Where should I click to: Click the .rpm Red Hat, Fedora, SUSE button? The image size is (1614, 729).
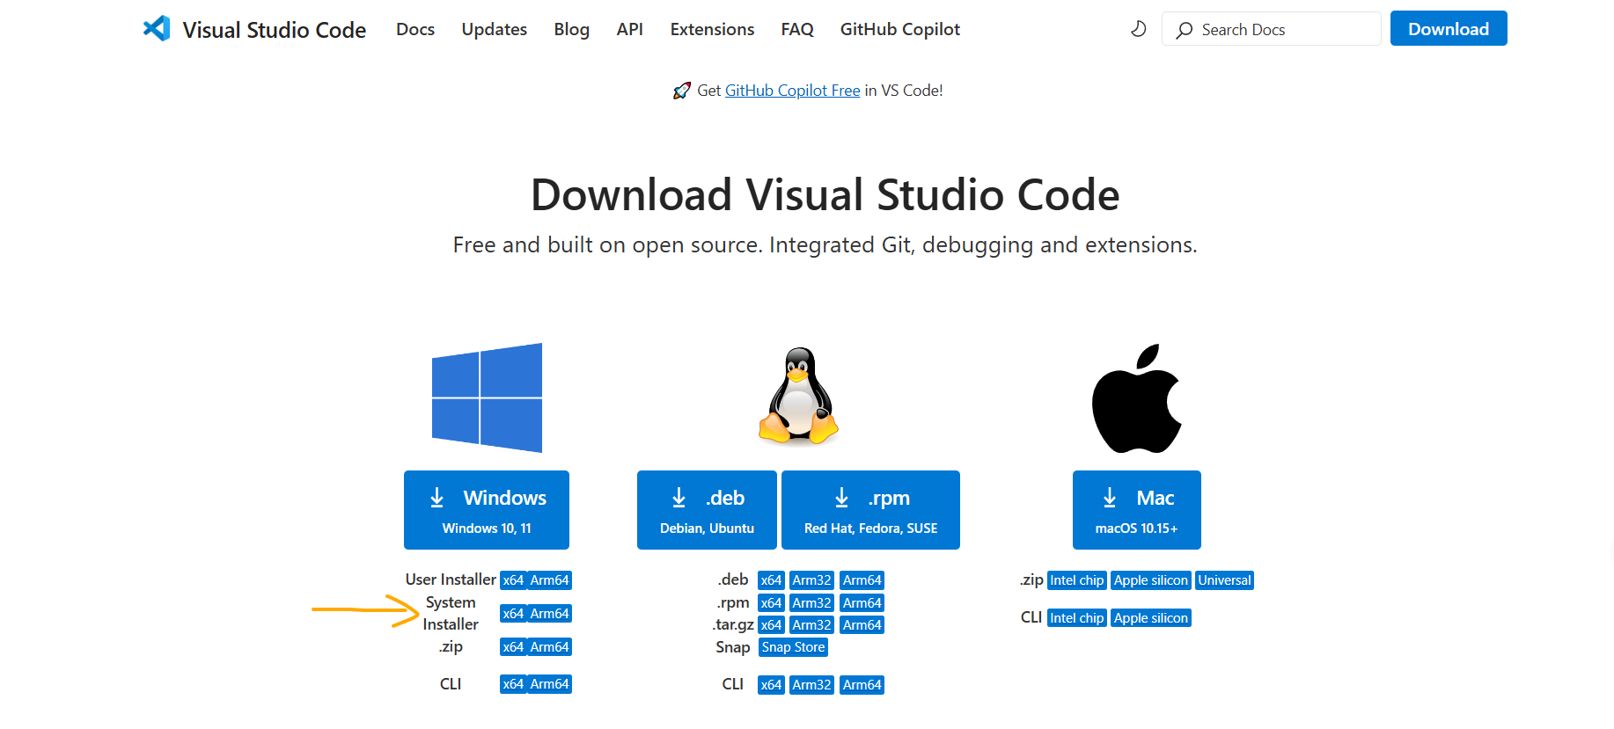point(870,510)
